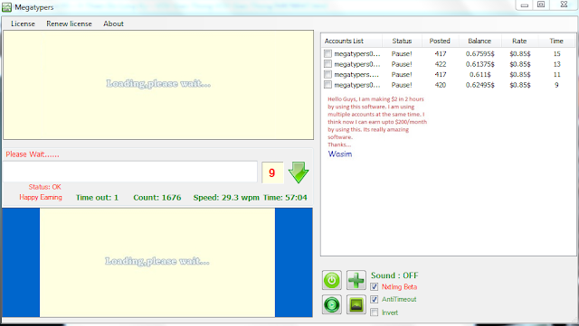
Task: Click the green down arrow submit icon
Action: point(299,172)
